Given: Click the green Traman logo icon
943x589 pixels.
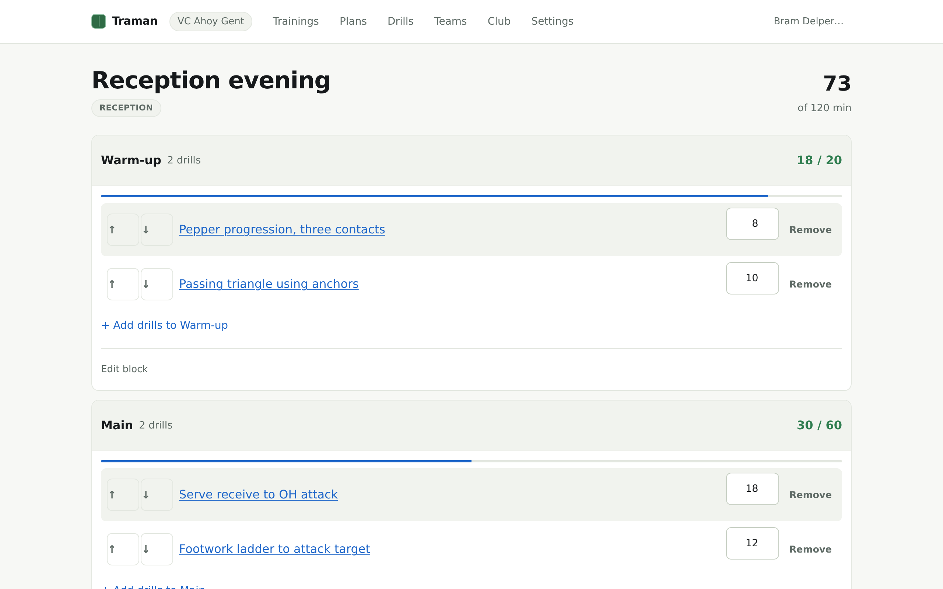Looking at the screenshot, I should pos(99,21).
